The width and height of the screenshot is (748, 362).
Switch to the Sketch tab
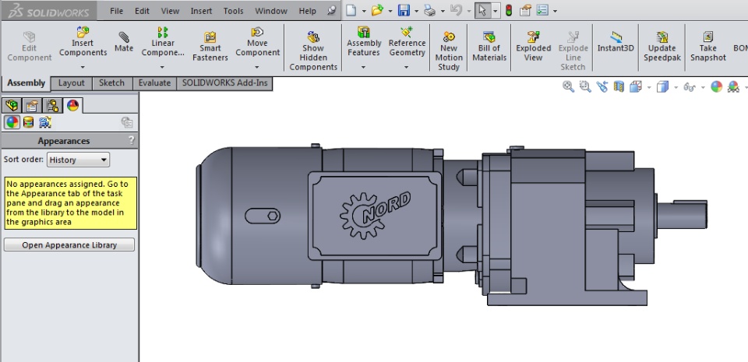tap(111, 83)
